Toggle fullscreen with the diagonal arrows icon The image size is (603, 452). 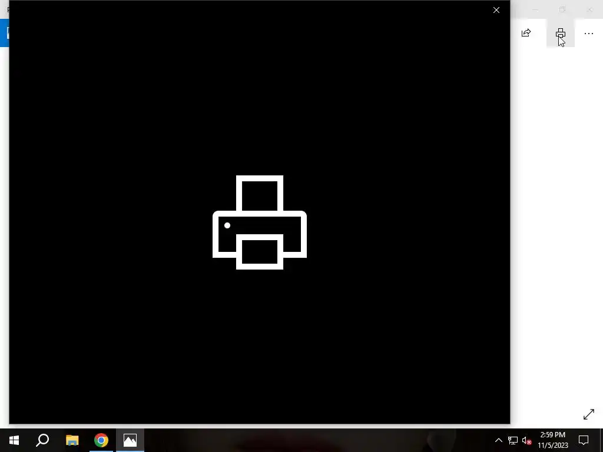pos(588,414)
